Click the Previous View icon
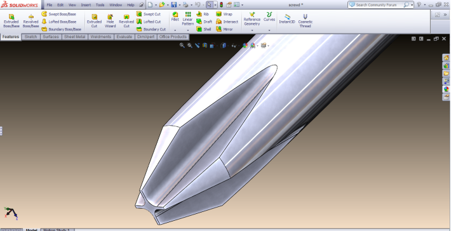 coord(197,45)
